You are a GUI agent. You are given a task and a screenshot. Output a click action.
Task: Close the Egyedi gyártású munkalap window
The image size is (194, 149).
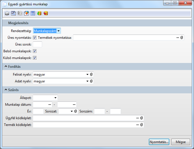pos(185,3)
